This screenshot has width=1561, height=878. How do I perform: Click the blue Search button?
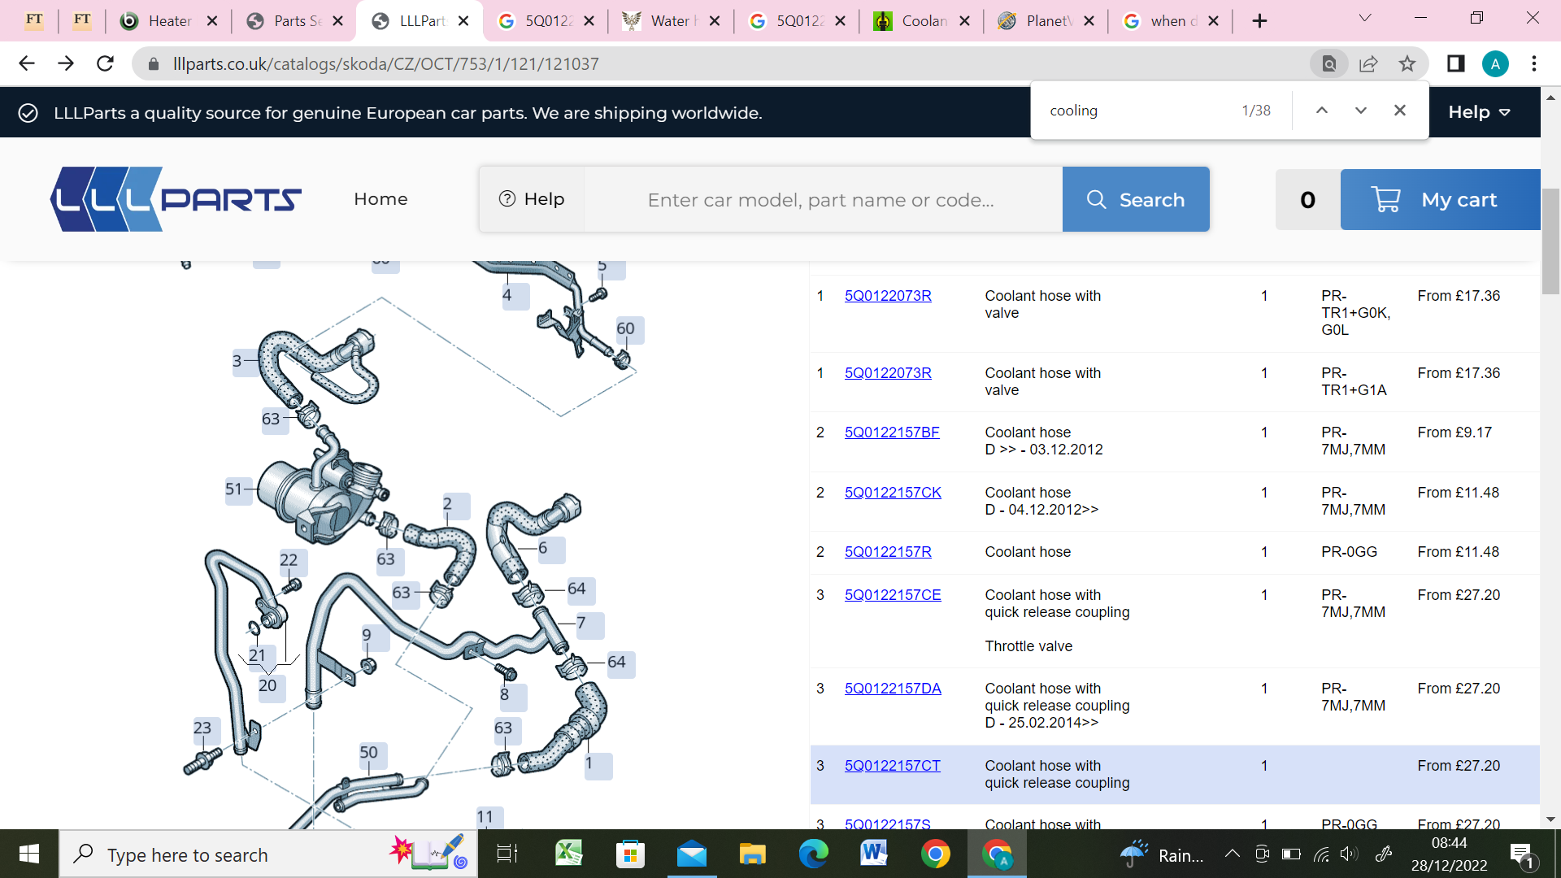(1135, 199)
